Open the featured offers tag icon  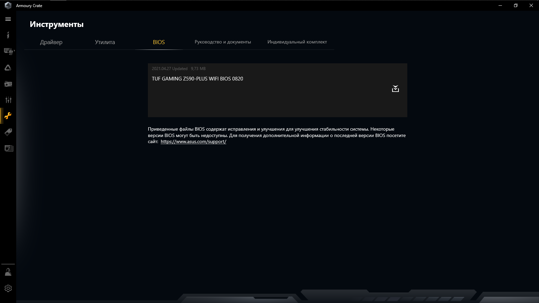[8, 132]
